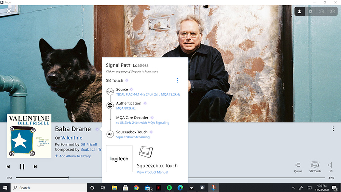The width and height of the screenshot is (341, 192).
Task: Switch to the album art disc view
Action: pos(310,11)
